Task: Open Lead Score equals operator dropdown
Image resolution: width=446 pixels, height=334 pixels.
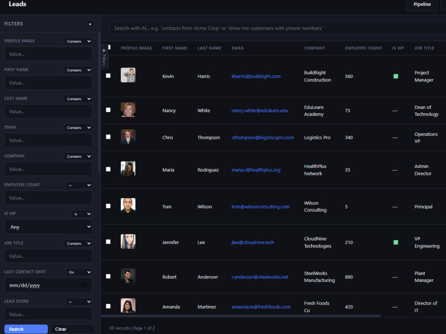Action: coord(79,301)
